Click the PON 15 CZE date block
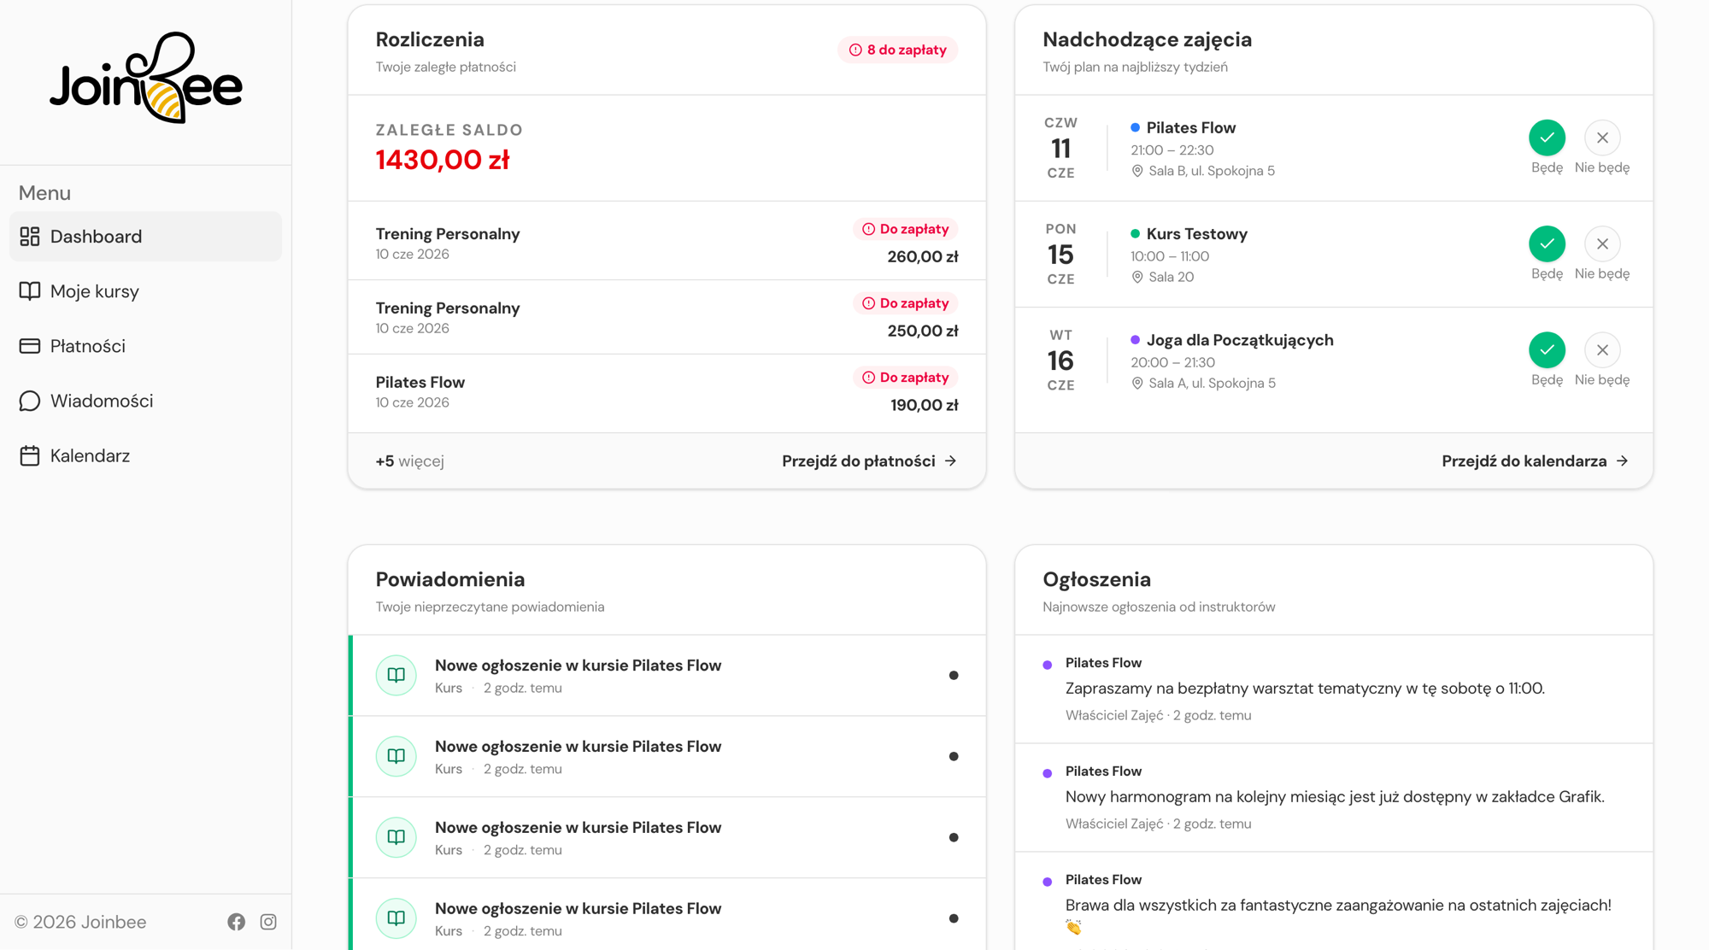The width and height of the screenshot is (1709, 950). tap(1060, 254)
